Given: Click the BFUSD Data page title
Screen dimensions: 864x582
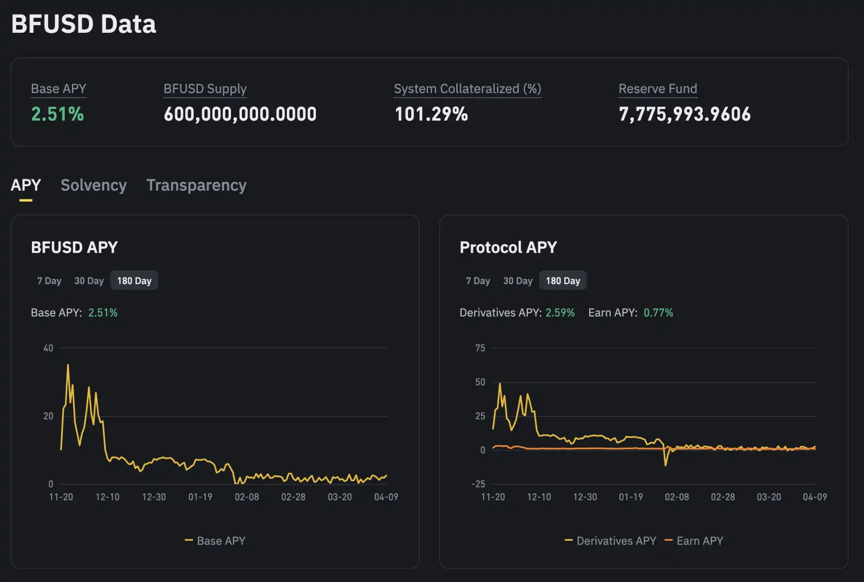Looking at the screenshot, I should (x=84, y=24).
